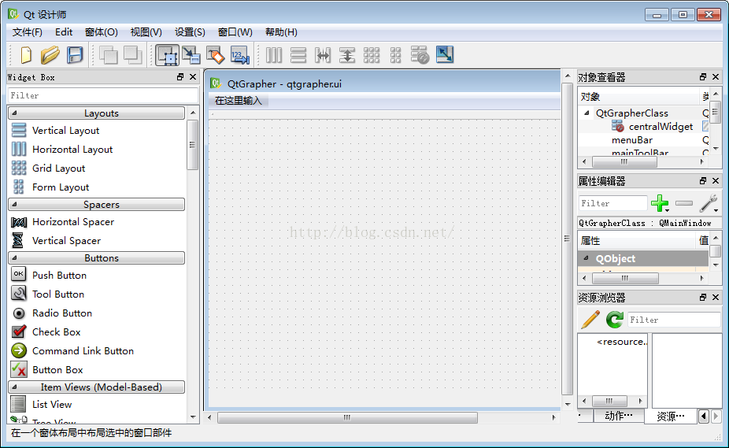This screenshot has width=729, height=448.
Task: Apply vertical layout toolbar icon
Action: (298, 55)
